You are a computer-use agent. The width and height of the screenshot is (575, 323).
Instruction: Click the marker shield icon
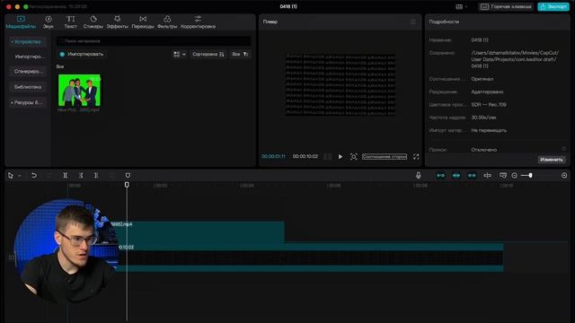point(128,176)
